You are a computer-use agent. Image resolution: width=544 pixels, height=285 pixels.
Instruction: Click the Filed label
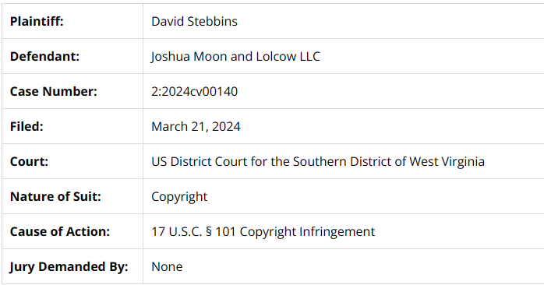(26, 127)
